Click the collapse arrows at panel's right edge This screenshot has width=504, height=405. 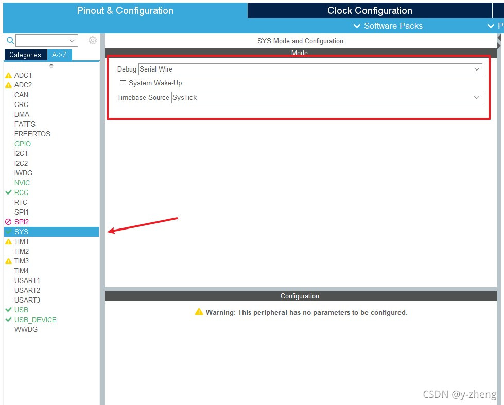[499, 42]
